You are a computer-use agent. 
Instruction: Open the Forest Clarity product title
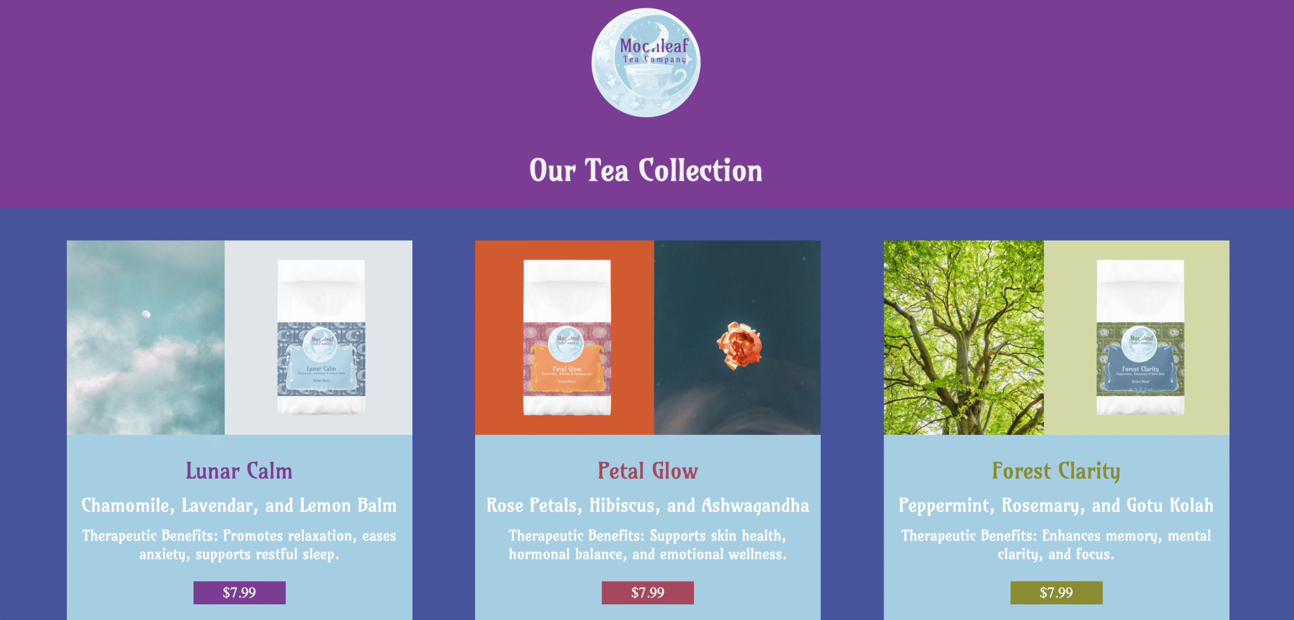point(1056,471)
